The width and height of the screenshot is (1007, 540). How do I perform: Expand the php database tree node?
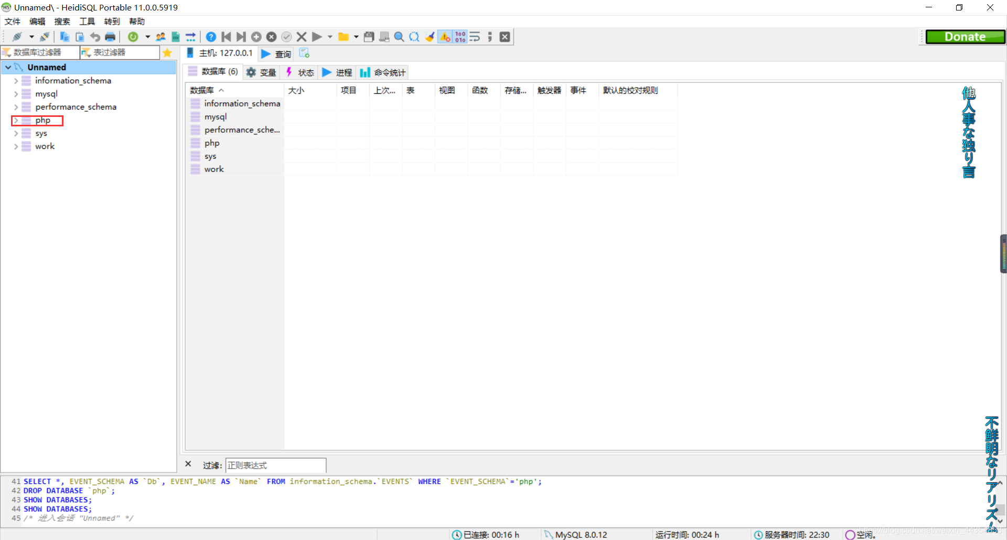tap(16, 120)
